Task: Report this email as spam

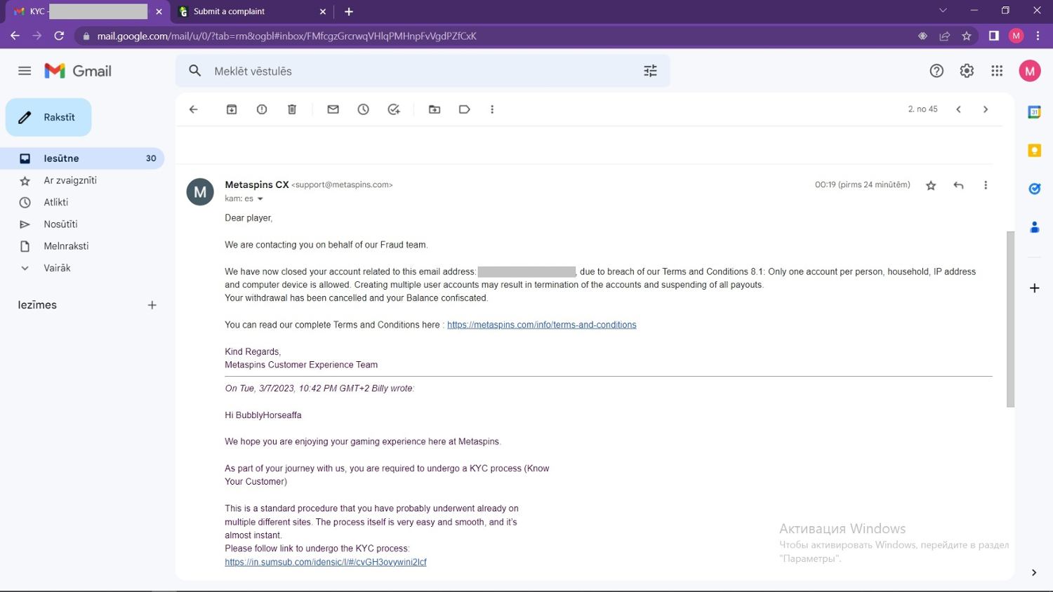Action: click(262, 109)
